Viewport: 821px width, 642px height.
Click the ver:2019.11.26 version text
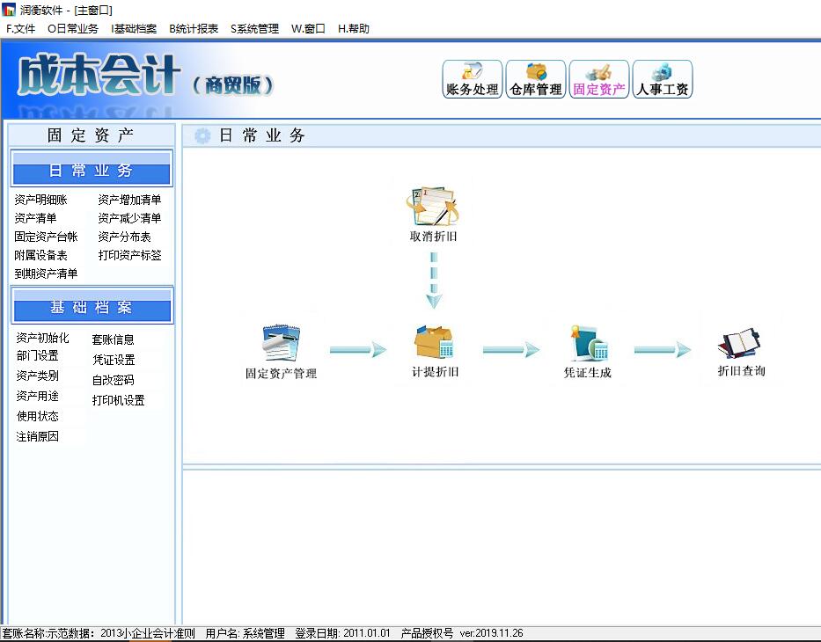click(491, 633)
